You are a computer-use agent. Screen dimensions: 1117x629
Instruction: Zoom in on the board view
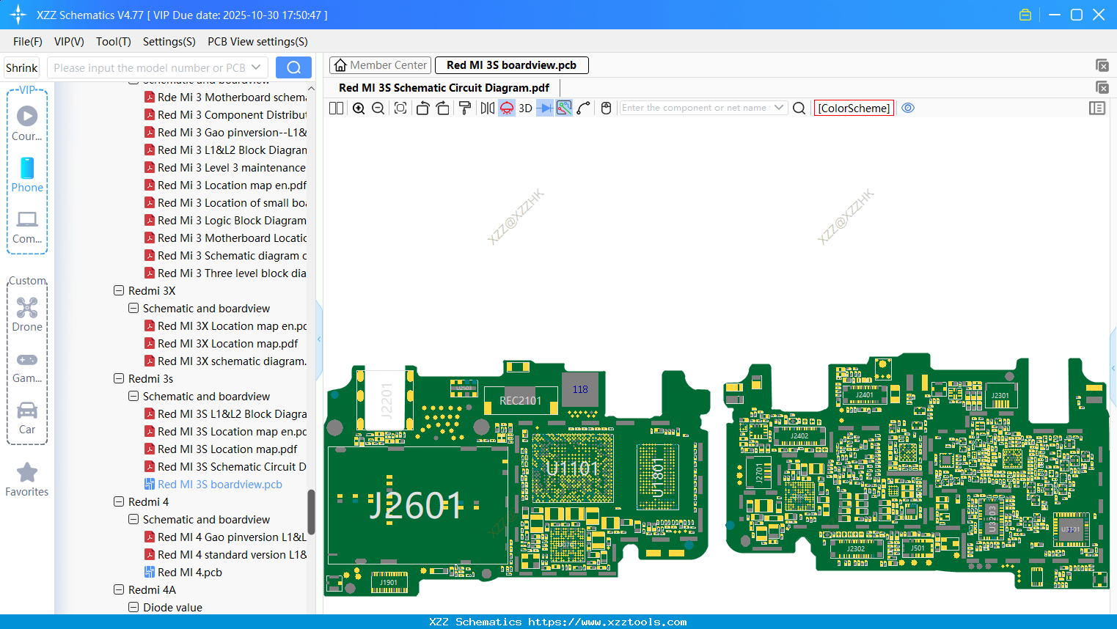[x=359, y=108]
